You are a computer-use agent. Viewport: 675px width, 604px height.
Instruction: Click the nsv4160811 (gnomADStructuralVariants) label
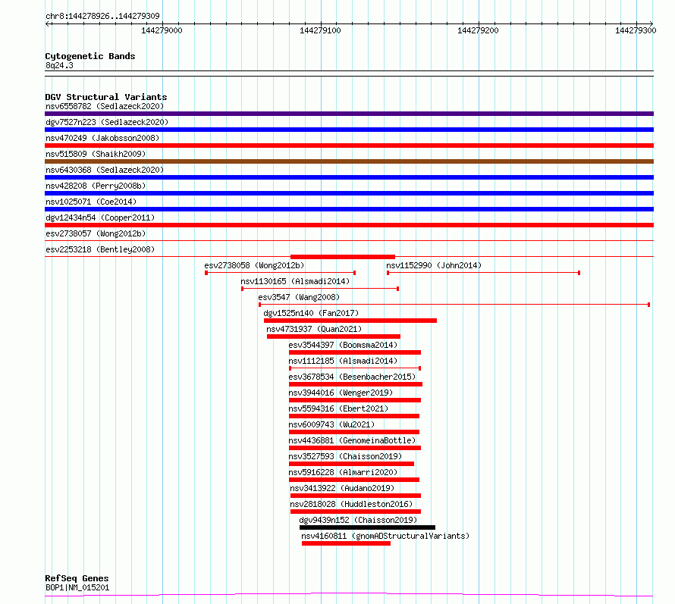point(385,536)
